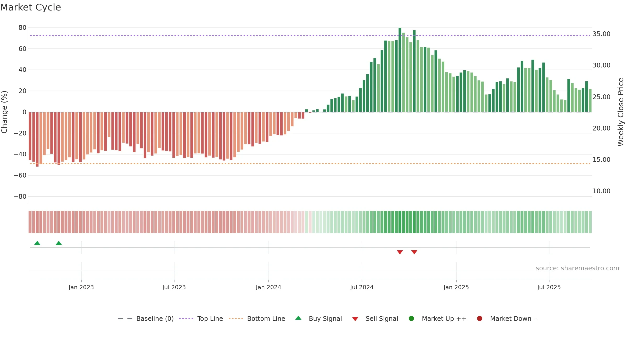Click the Weekly Close Price axis title
Screen dimensions: 628x353
click(621, 112)
